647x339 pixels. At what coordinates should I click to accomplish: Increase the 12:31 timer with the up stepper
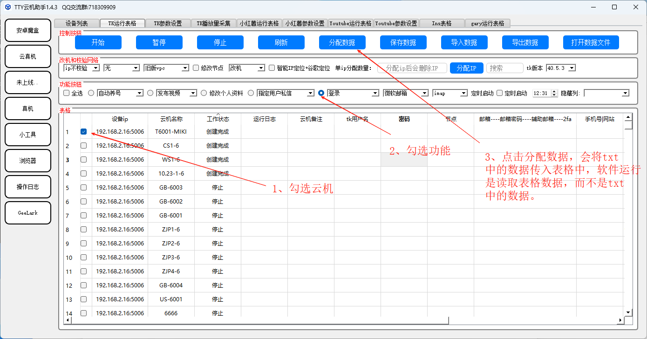[x=554, y=91]
